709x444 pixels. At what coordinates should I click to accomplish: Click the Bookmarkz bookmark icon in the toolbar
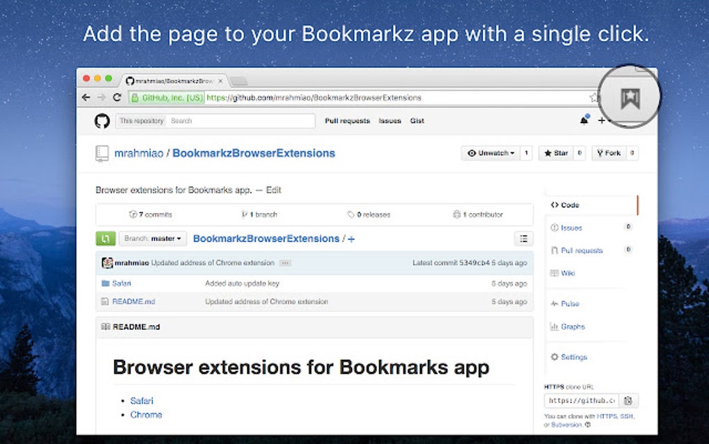pos(629,97)
